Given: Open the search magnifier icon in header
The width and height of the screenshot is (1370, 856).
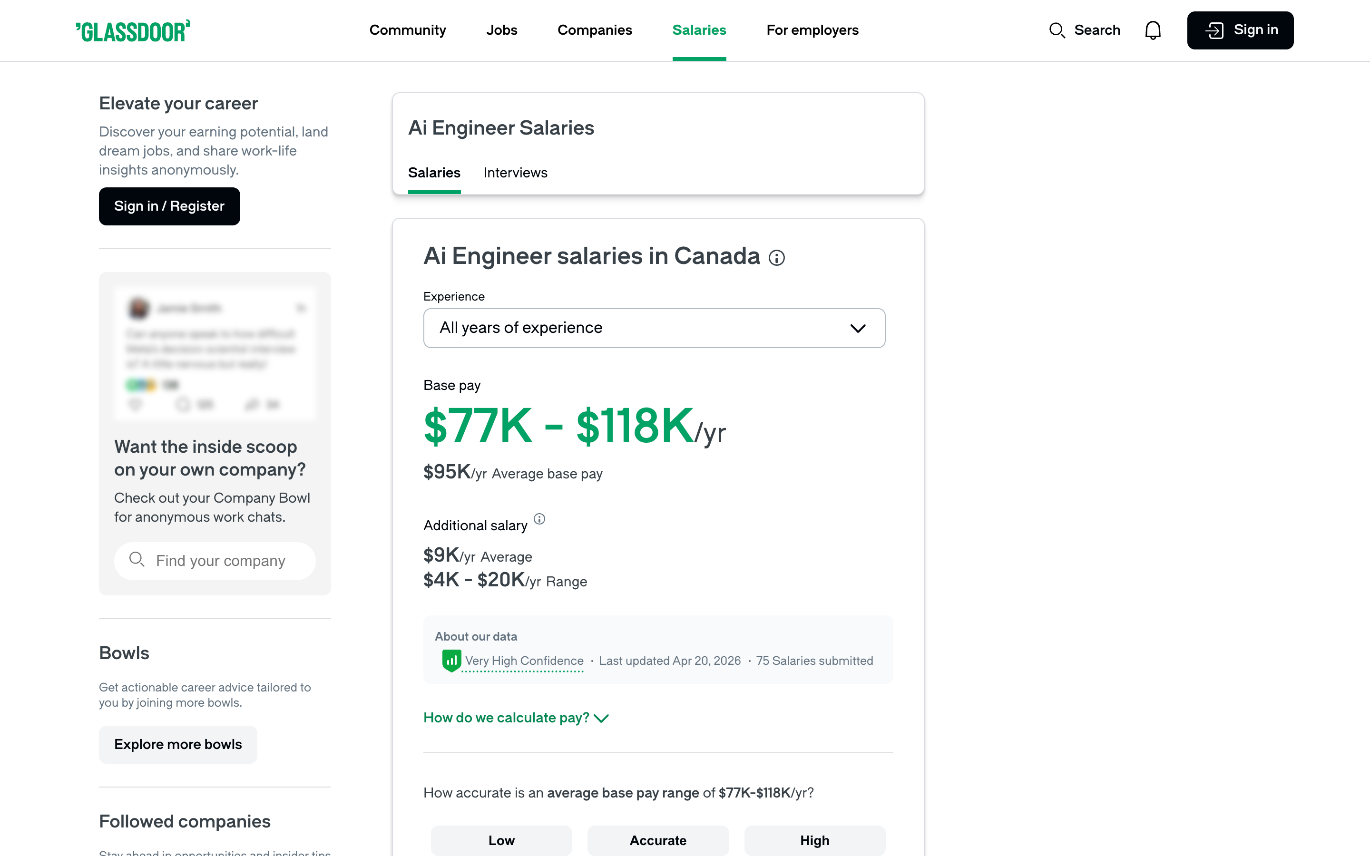Looking at the screenshot, I should click(x=1057, y=30).
